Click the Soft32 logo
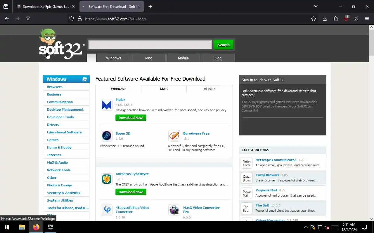This screenshot has height=233, width=374. click(61, 44)
